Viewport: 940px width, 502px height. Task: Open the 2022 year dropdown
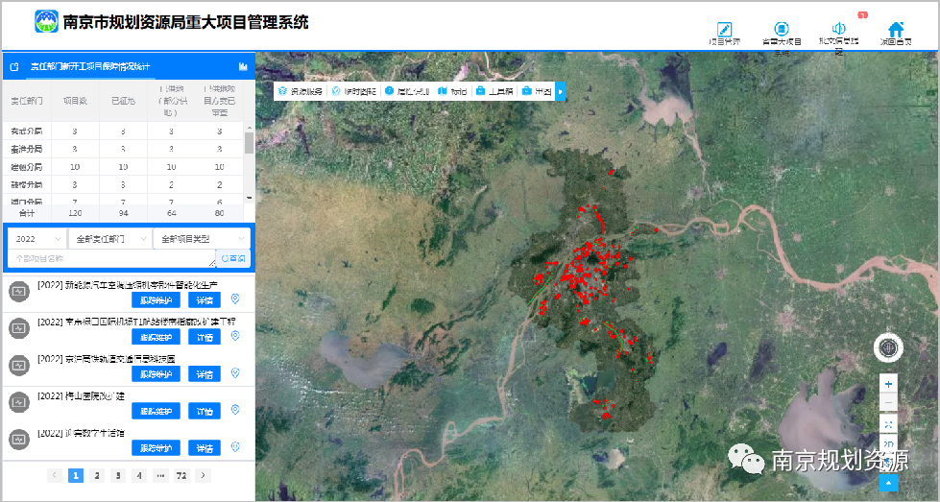tap(36, 238)
